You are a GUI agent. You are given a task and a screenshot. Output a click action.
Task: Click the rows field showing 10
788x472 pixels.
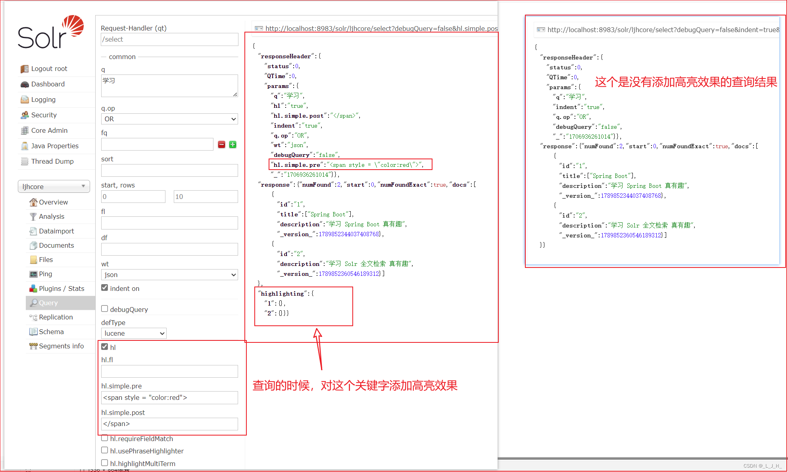(x=206, y=197)
